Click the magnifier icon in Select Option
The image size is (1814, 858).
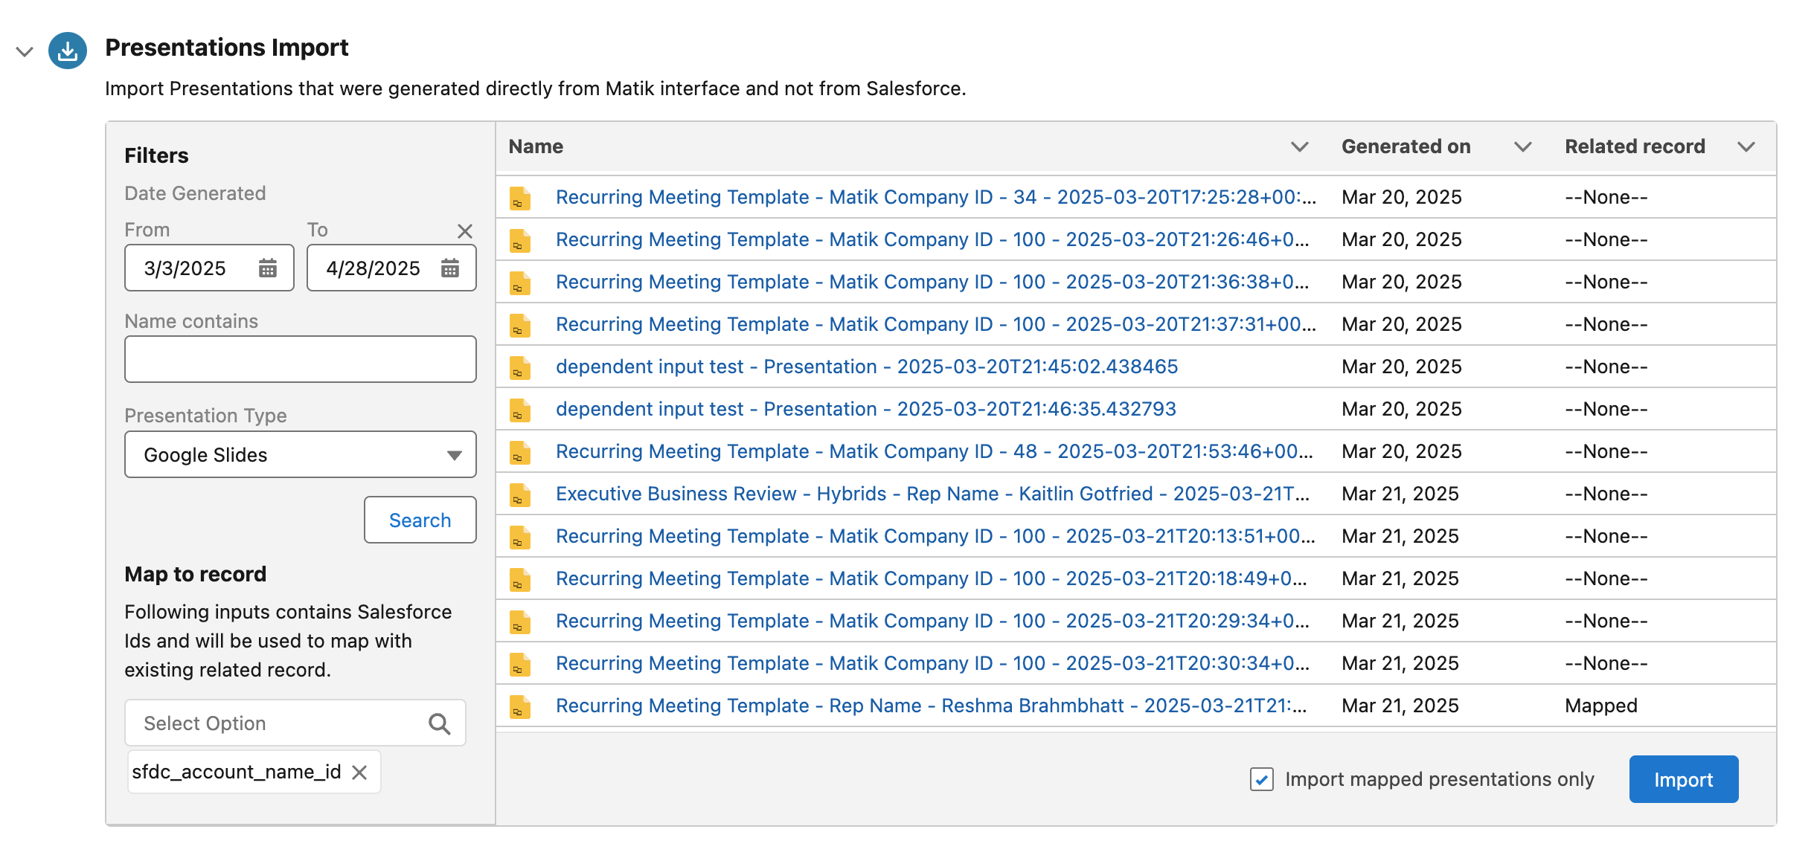[x=440, y=723]
